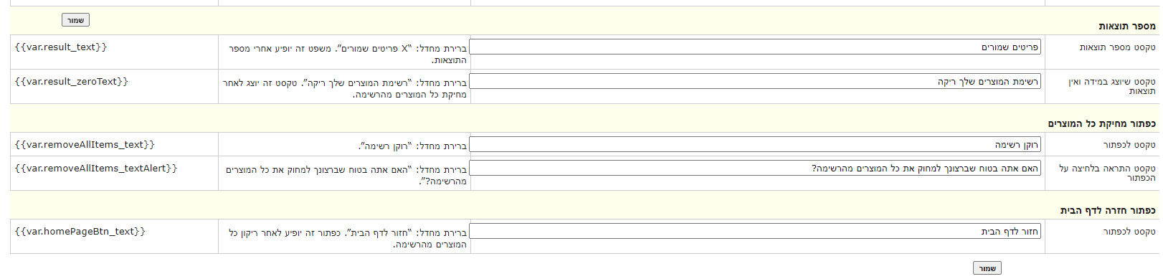Focus the input containing פריטים שמורים
The width and height of the screenshot is (1163, 279).
(x=755, y=47)
